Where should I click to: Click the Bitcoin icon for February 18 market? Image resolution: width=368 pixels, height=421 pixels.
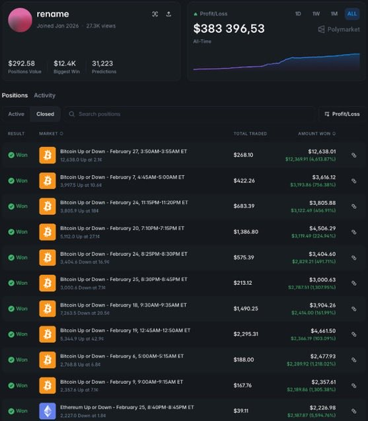click(x=48, y=309)
